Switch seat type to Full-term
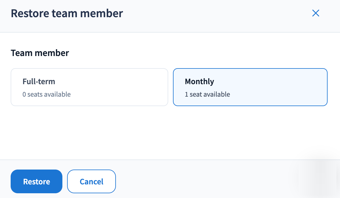The image size is (340, 198). tap(89, 87)
